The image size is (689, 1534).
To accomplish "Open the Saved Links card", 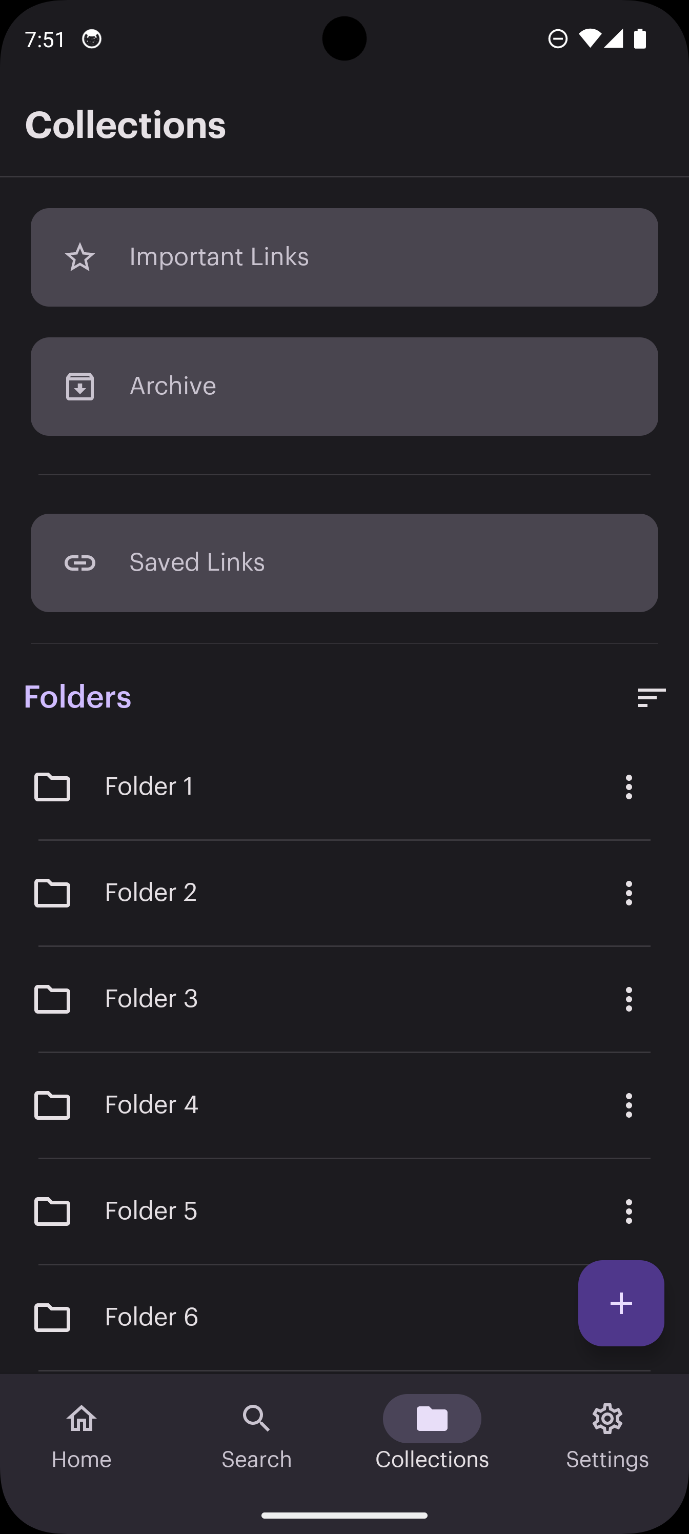I will click(x=344, y=563).
